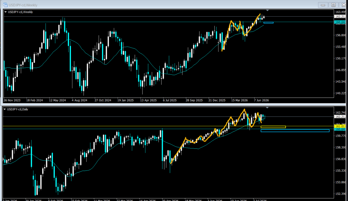348x201 pixels.
Task: Click the 146.855 price label on the weekly axis
Action: click(x=340, y=70)
